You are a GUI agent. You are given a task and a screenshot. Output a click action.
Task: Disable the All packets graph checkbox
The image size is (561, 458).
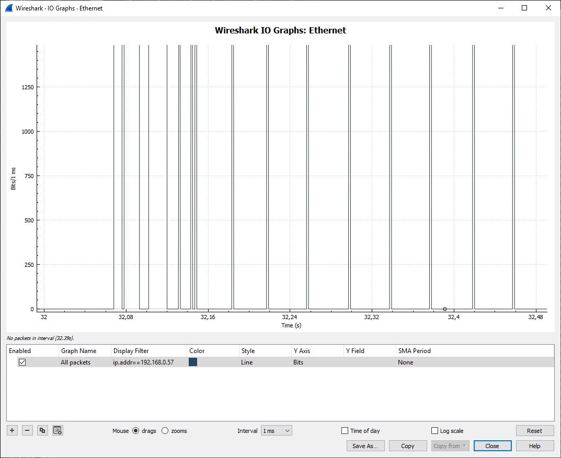pyautogui.click(x=22, y=362)
